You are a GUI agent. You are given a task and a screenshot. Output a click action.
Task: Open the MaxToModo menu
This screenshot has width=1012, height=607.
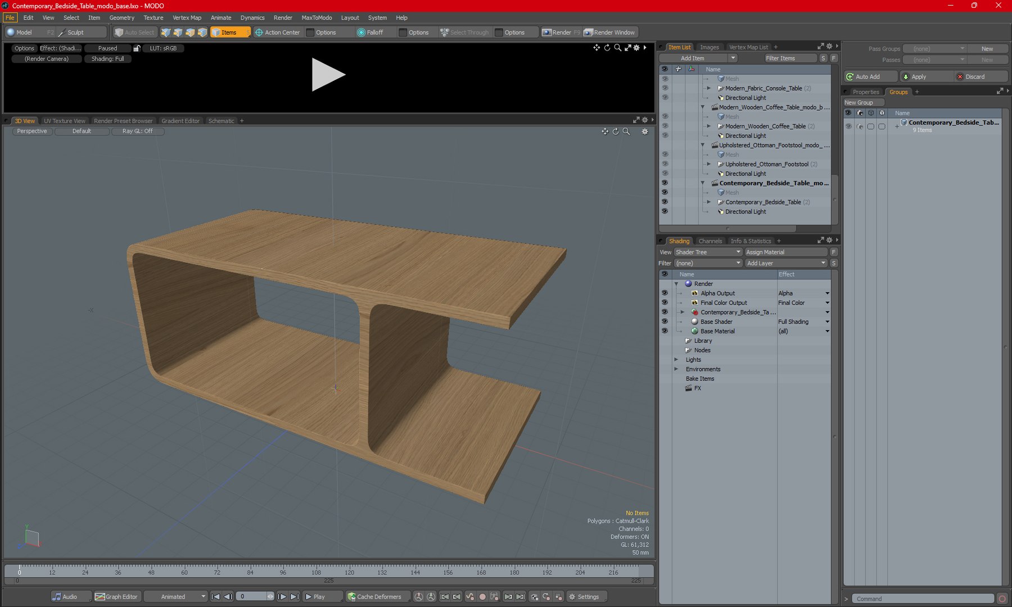[x=317, y=17]
